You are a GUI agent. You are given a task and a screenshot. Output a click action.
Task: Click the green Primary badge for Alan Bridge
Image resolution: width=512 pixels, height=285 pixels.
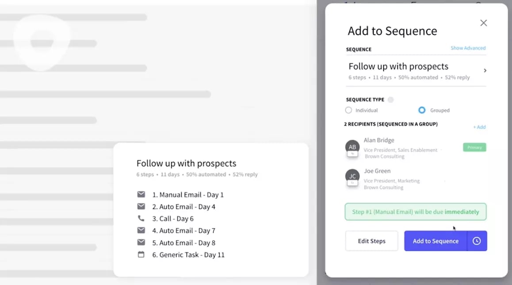[x=474, y=147]
